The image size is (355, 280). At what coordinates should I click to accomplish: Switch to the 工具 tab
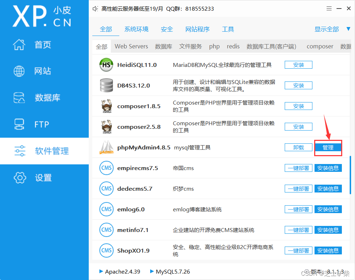(x=228, y=29)
